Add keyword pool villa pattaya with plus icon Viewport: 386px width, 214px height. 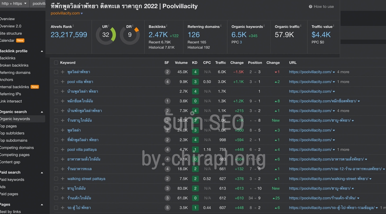(63, 150)
